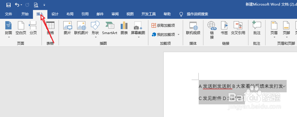Switch to the 开始 tab

(25, 14)
